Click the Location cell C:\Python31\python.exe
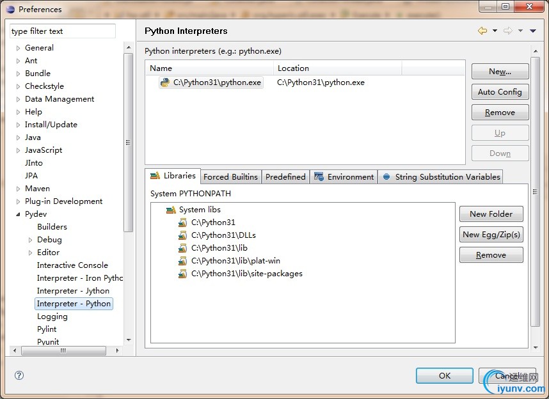 pos(321,82)
